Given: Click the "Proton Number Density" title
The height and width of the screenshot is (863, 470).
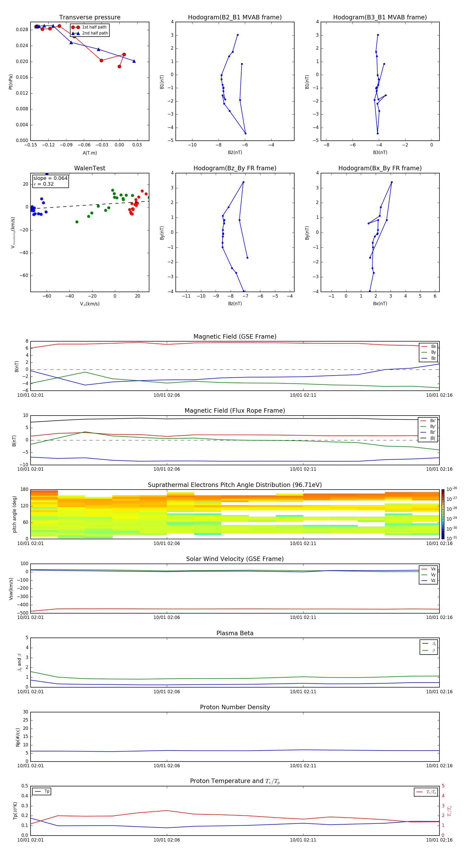Looking at the screenshot, I should pyautogui.click(x=235, y=707).
